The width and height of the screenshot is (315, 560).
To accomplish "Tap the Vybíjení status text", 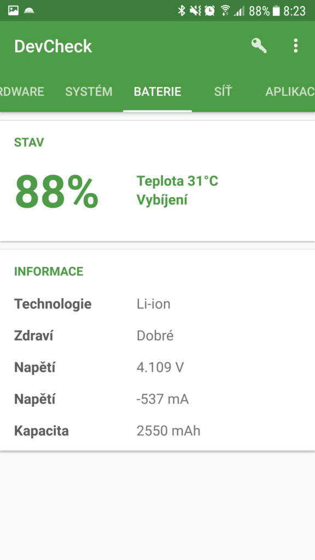I will click(162, 200).
